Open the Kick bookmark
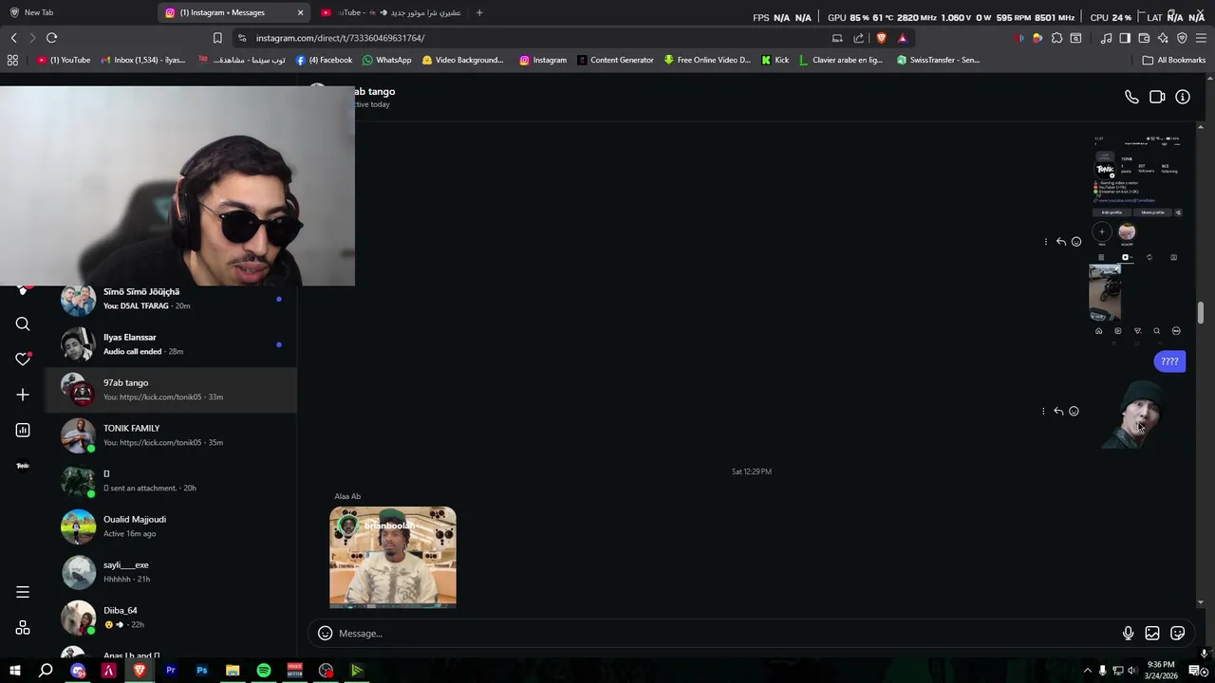 click(x=775, y=60)
